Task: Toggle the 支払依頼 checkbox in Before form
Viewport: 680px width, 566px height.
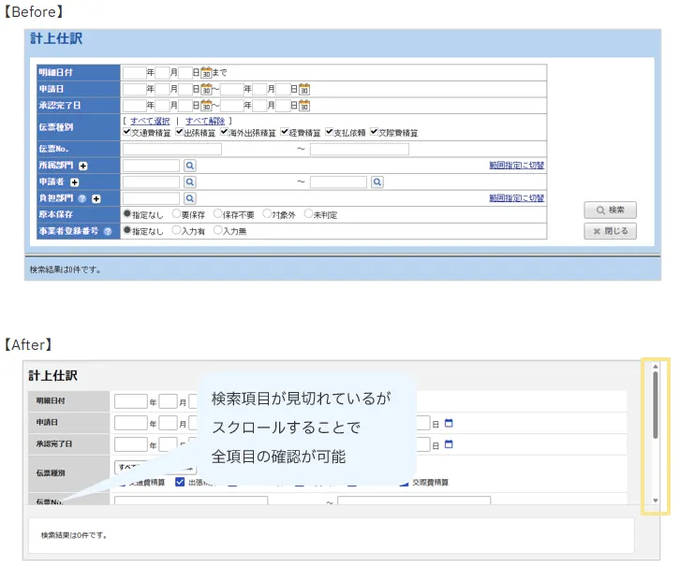Action: coord(328,133)
